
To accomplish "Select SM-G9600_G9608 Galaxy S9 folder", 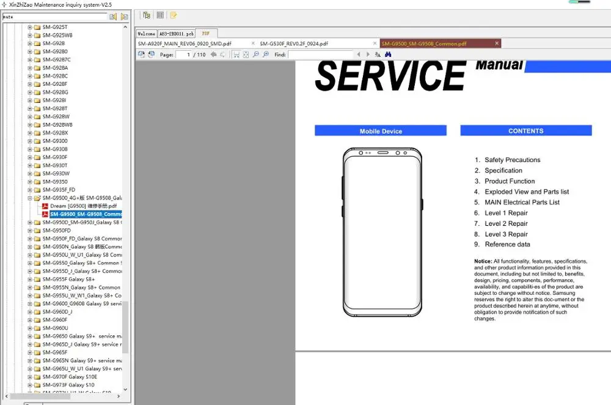I will (82, 303).
